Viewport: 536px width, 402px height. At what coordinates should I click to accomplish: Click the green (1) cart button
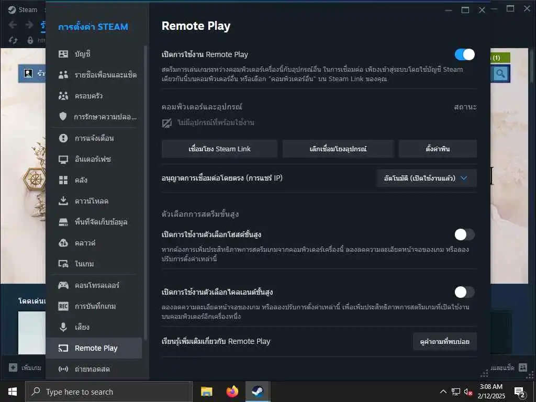pos(500,58)
